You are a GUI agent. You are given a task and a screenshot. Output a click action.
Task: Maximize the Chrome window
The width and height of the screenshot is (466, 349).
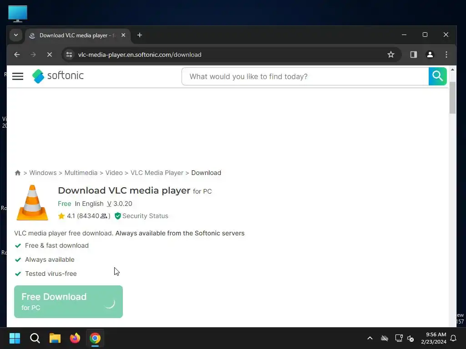click(425, 35)
